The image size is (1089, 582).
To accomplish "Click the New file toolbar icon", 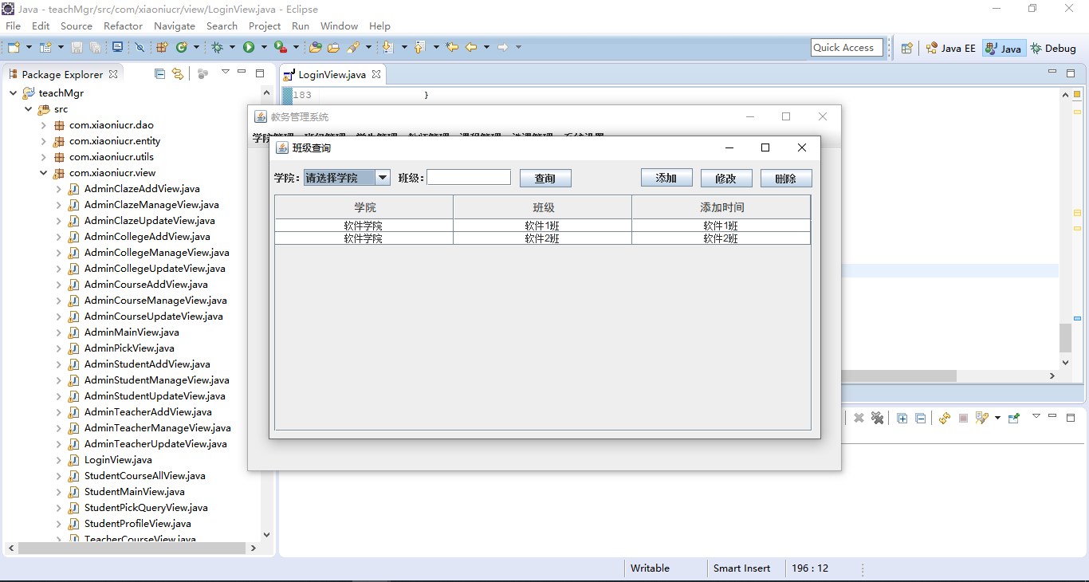I will click(x=14, y=47).
